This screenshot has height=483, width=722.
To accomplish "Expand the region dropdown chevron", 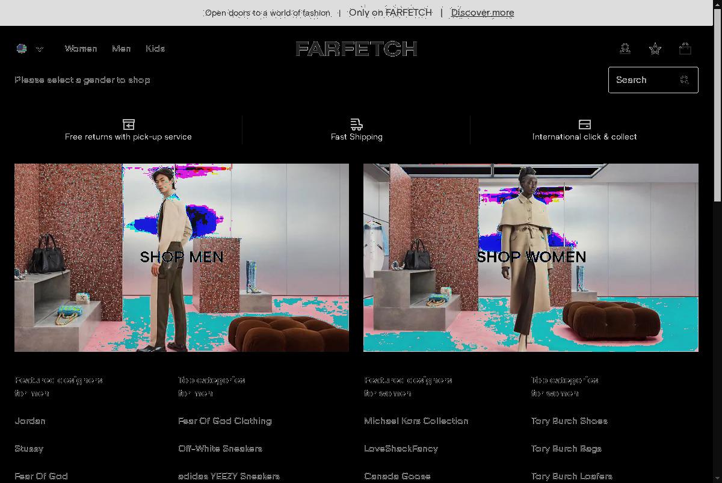I will pos(40,49).
